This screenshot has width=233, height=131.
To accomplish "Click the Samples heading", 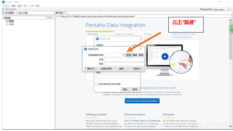I will pyautogui.click(x=168, y=114).
